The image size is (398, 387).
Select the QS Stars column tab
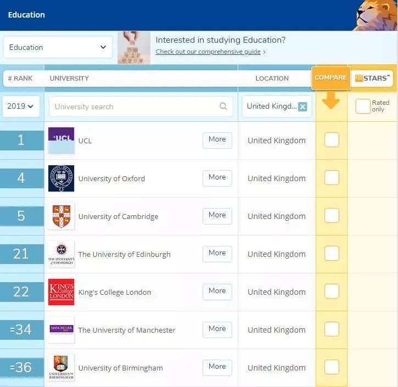tap(371, 78)
